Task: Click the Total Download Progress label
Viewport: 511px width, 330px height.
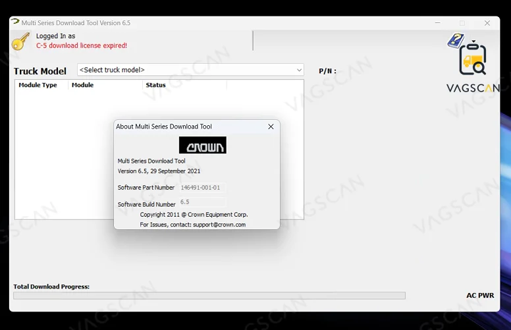Action: coord(51,287)
